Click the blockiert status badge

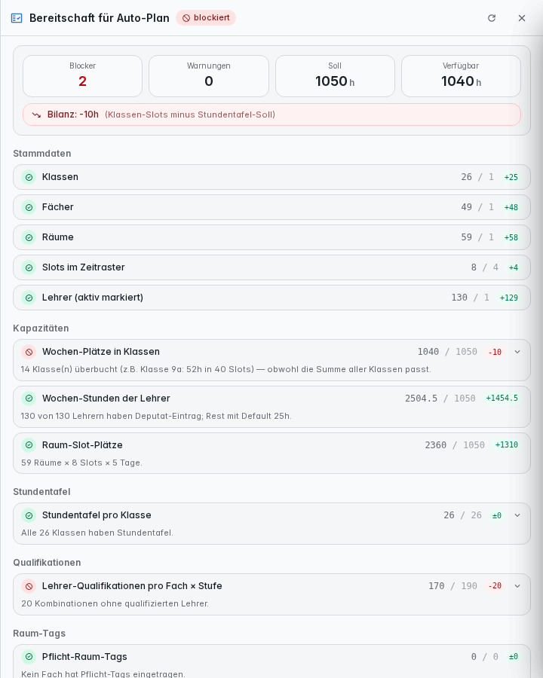206,18
